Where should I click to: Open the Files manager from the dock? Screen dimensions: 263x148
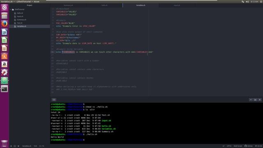[x=5, y=16]
